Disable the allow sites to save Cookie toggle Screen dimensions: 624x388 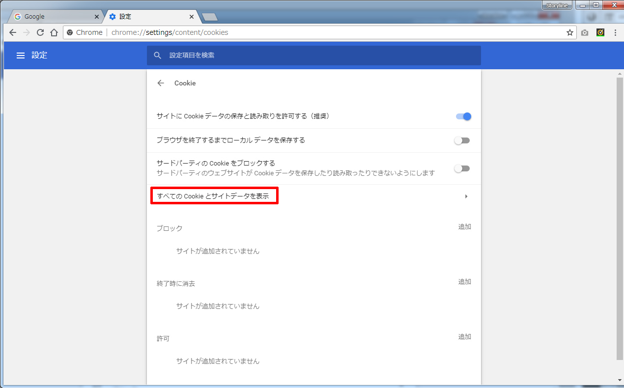click(463, 116)
